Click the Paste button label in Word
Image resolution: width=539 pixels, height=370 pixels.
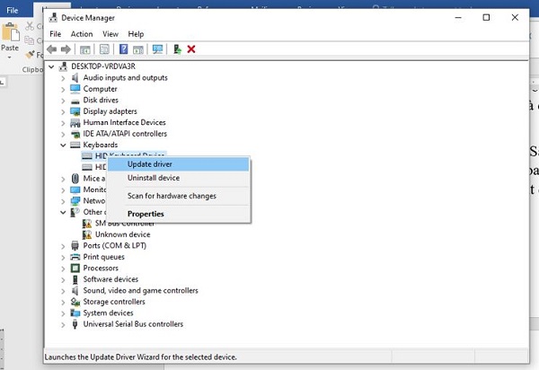point(10,48)
